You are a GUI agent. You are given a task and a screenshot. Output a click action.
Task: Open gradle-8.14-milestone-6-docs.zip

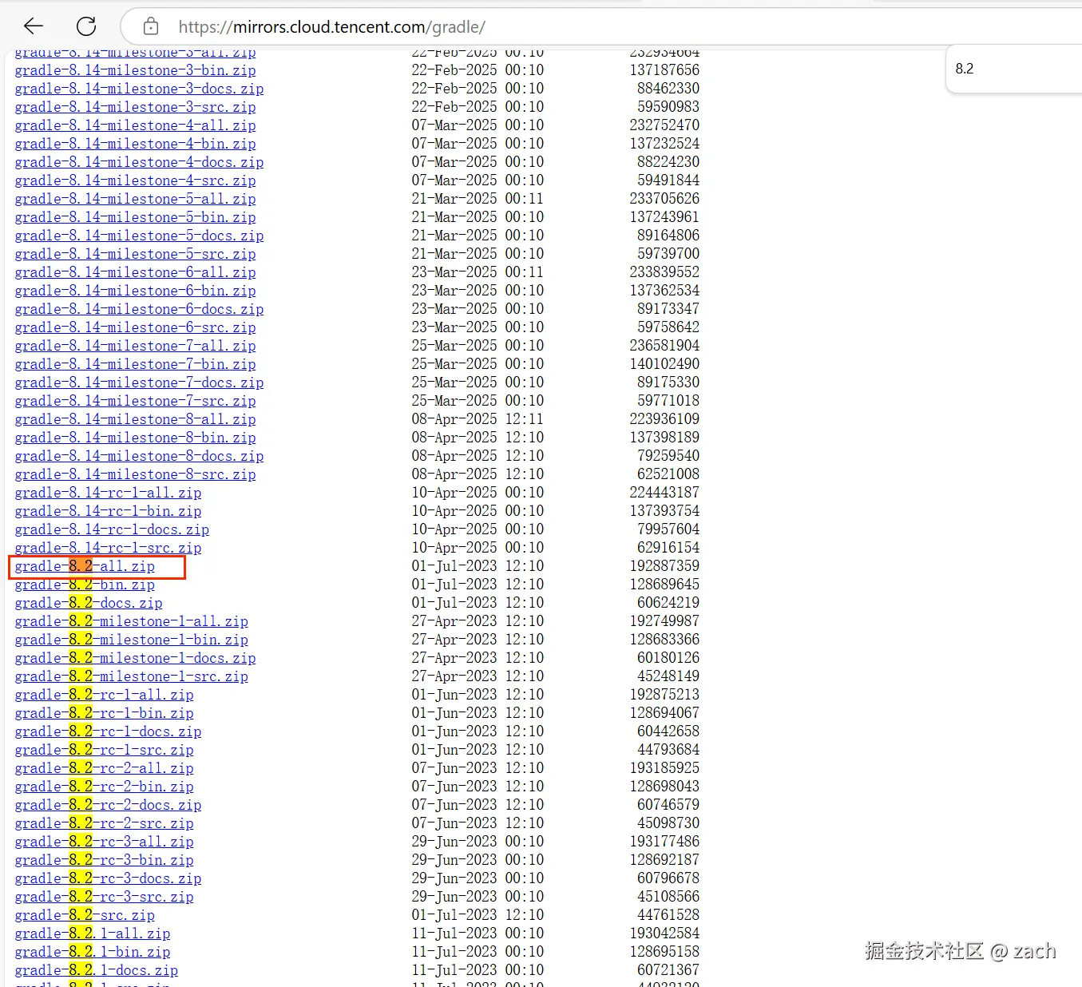[x=139, y=309]
